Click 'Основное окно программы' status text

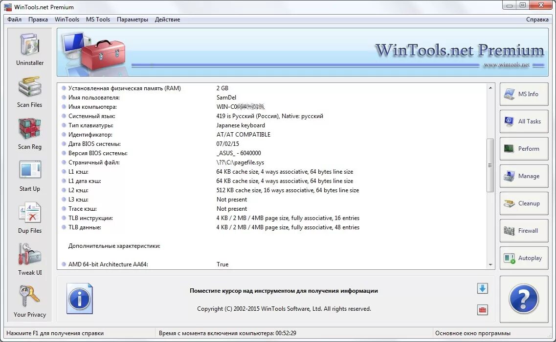pyautogui.click(x=473, y=333)
